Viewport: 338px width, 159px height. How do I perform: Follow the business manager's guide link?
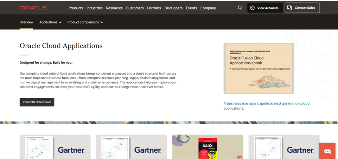pos(267,106)
